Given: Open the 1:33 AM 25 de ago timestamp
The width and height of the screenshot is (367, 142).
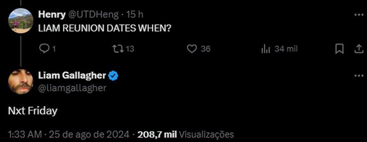Looking at the screenshot, I should (x=68, y=135).
